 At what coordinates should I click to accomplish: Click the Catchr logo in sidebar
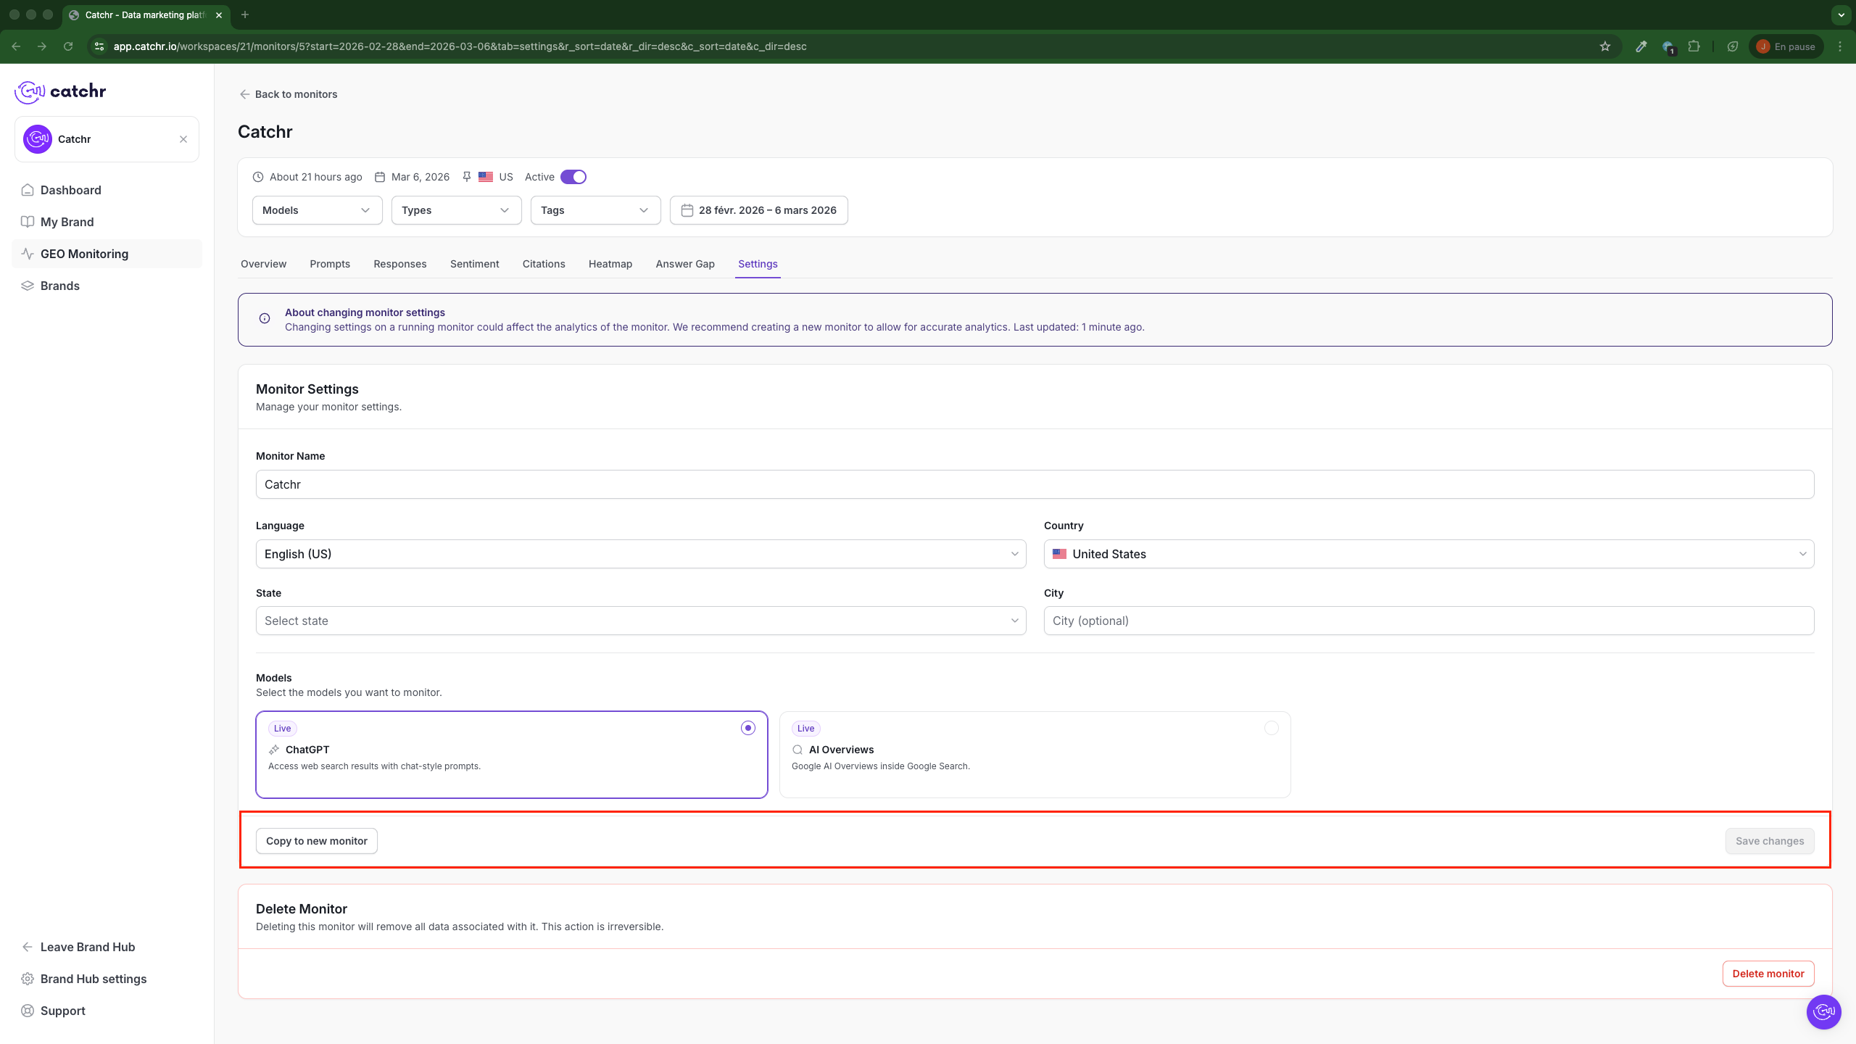(61, 91)
